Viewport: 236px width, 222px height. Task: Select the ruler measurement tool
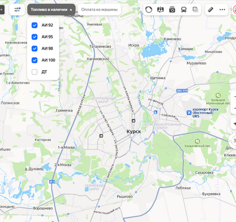211,9
